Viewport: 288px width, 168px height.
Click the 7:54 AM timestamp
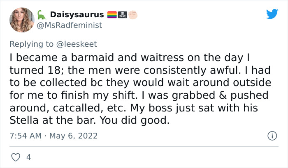coord(26,136)
